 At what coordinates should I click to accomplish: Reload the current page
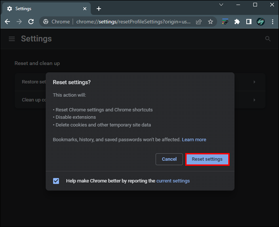pos(31,21)
